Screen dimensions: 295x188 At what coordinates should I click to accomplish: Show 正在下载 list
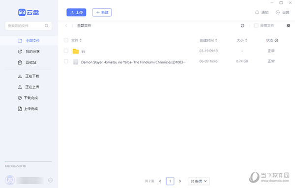29,76
